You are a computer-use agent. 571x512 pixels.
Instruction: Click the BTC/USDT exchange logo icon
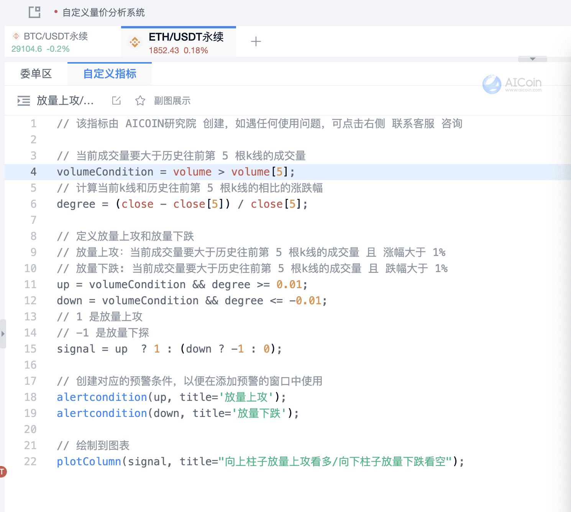pyautogui.click(x=16, y=36)
